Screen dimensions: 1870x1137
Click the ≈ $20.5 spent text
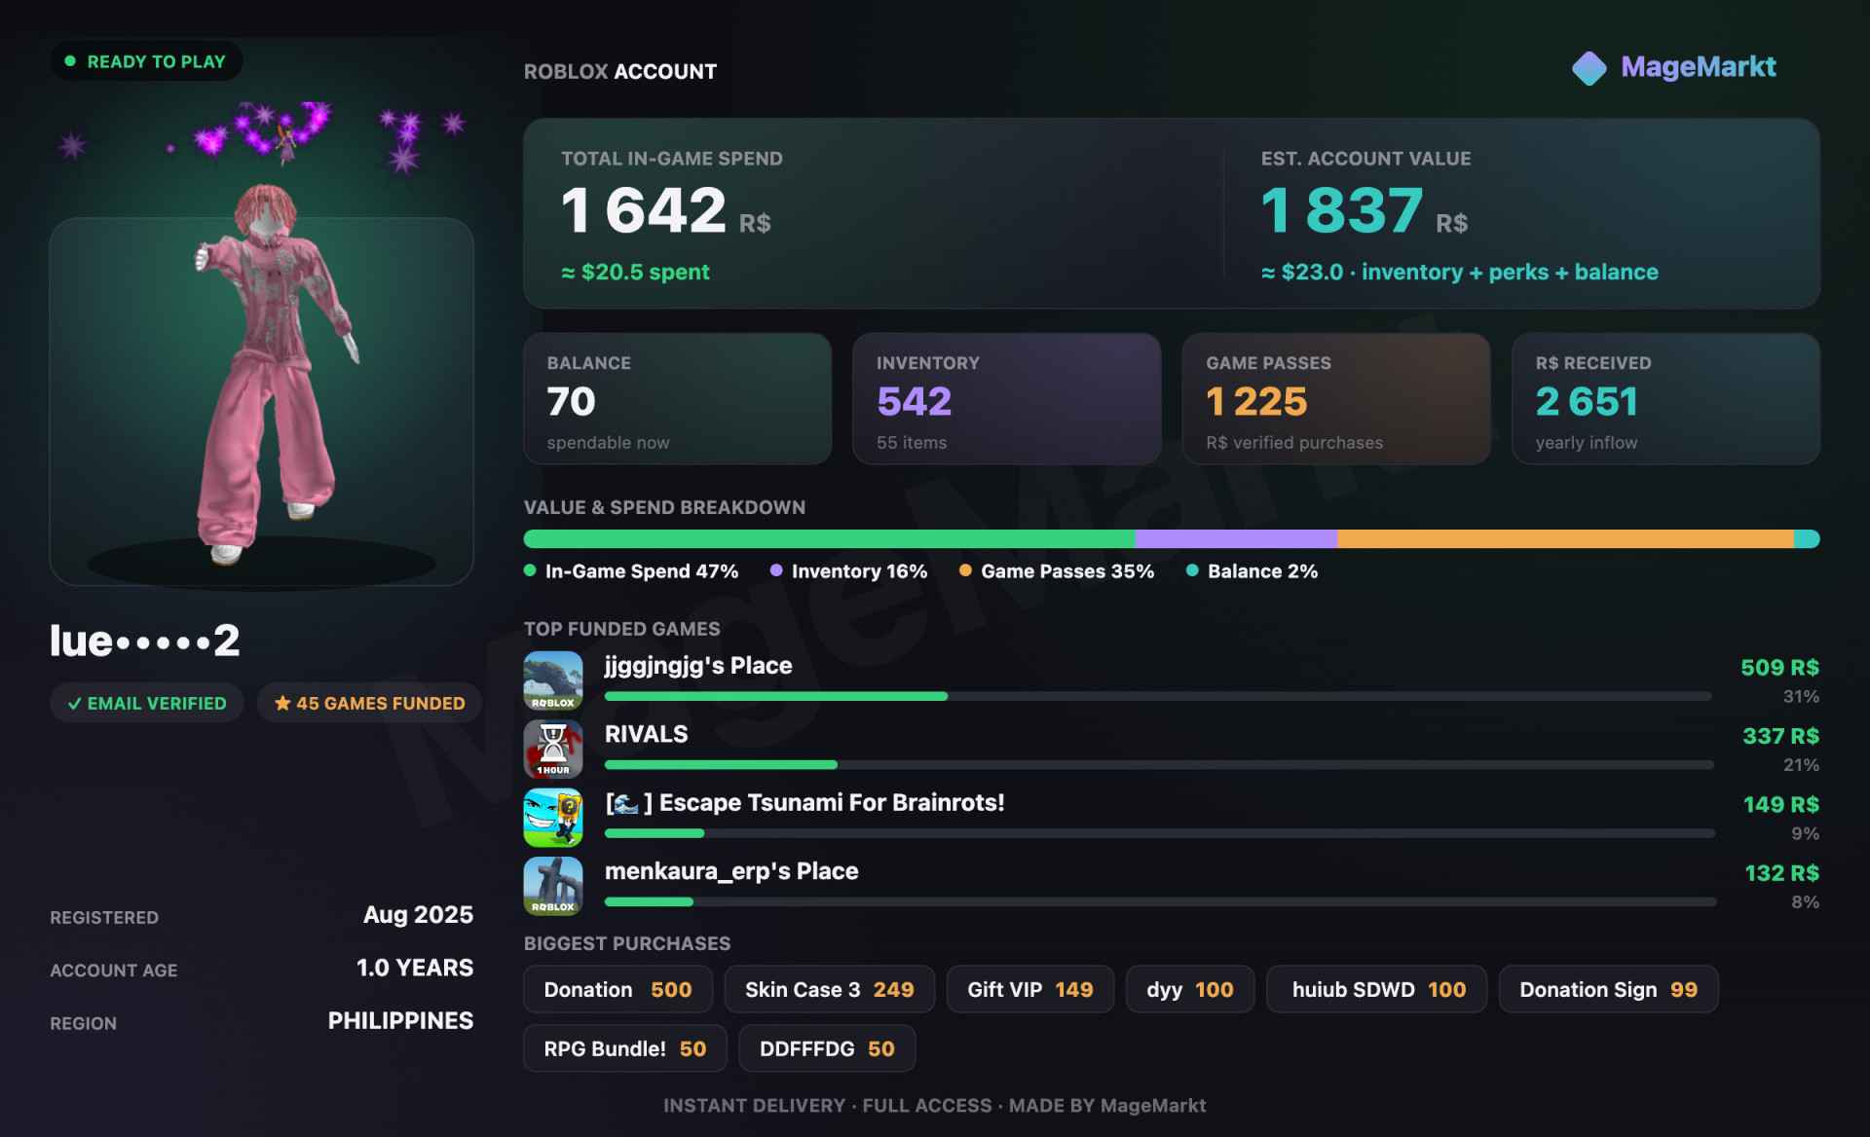click(635, 273)
